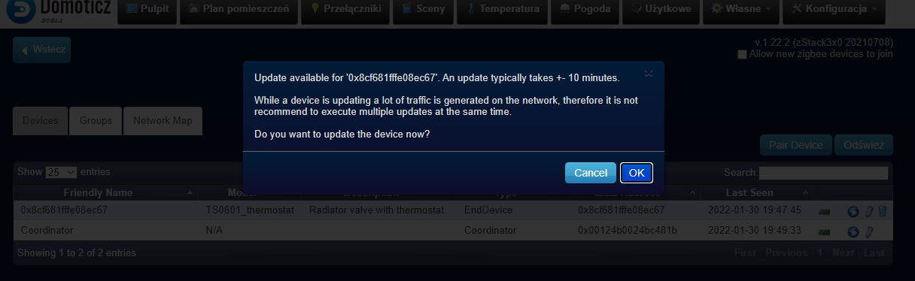Switch to the Groups tab
Screen dimensions: 915x281
96,121
